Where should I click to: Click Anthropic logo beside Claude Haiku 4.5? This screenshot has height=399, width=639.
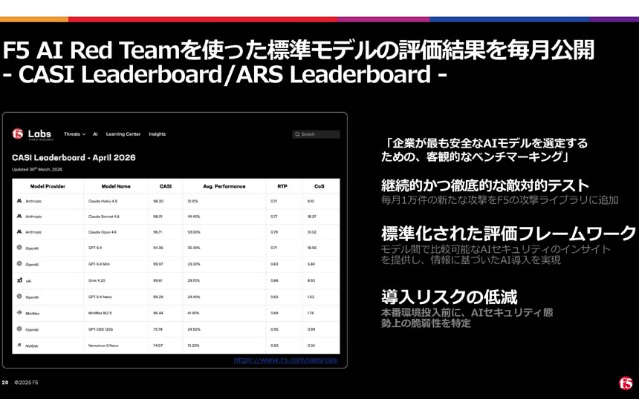coord(19,201)
